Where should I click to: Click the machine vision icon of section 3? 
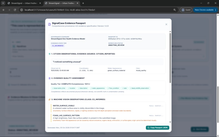[x=49, y=99]
